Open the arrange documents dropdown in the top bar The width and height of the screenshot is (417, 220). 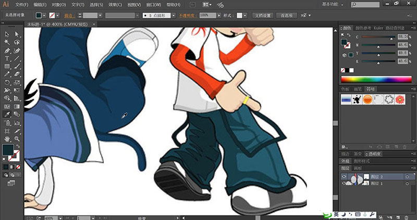[x=207, y=5]
